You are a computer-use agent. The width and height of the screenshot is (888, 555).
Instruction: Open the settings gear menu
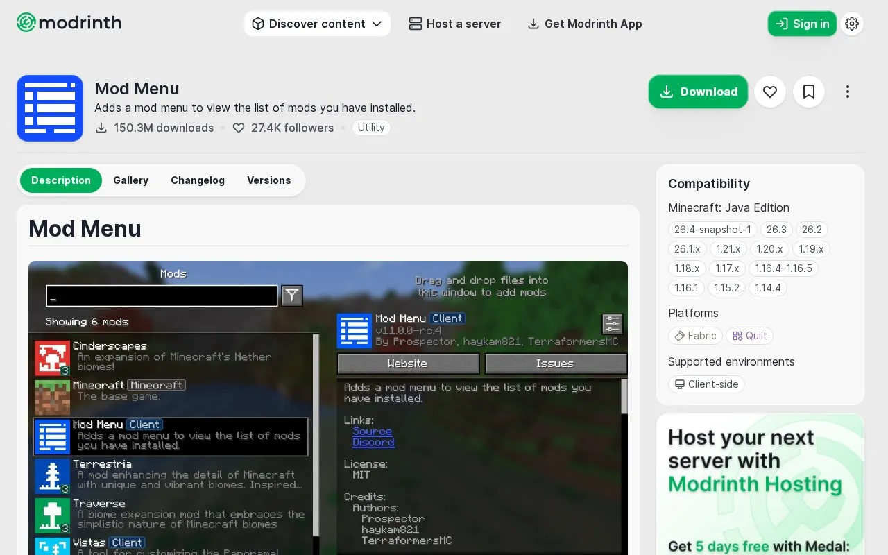[852, 24]
